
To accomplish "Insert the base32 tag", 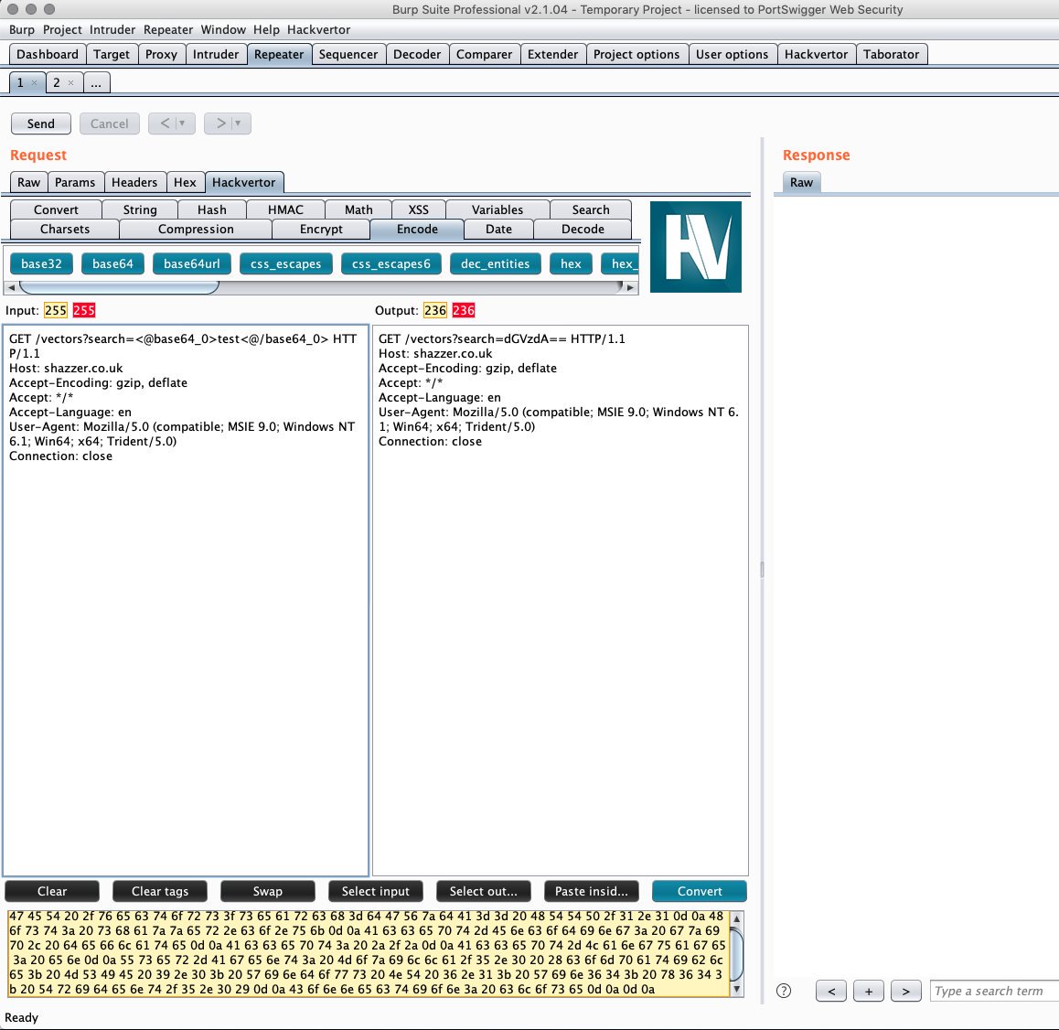I will click(41, 264).
